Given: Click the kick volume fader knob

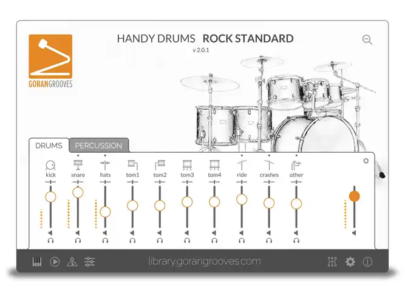Looking at the screenshot, I should tap(50, 197).
